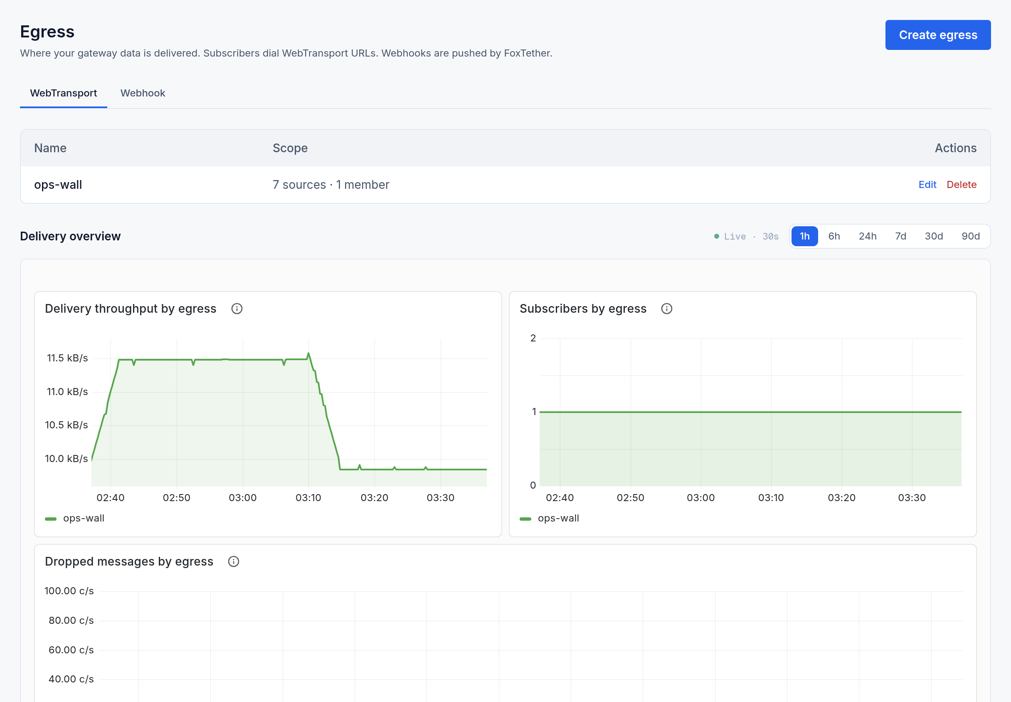Screen dimensions: 1011x702
Task: Click the 100.00 c/s axis label
Action: [x=69, y=591]
